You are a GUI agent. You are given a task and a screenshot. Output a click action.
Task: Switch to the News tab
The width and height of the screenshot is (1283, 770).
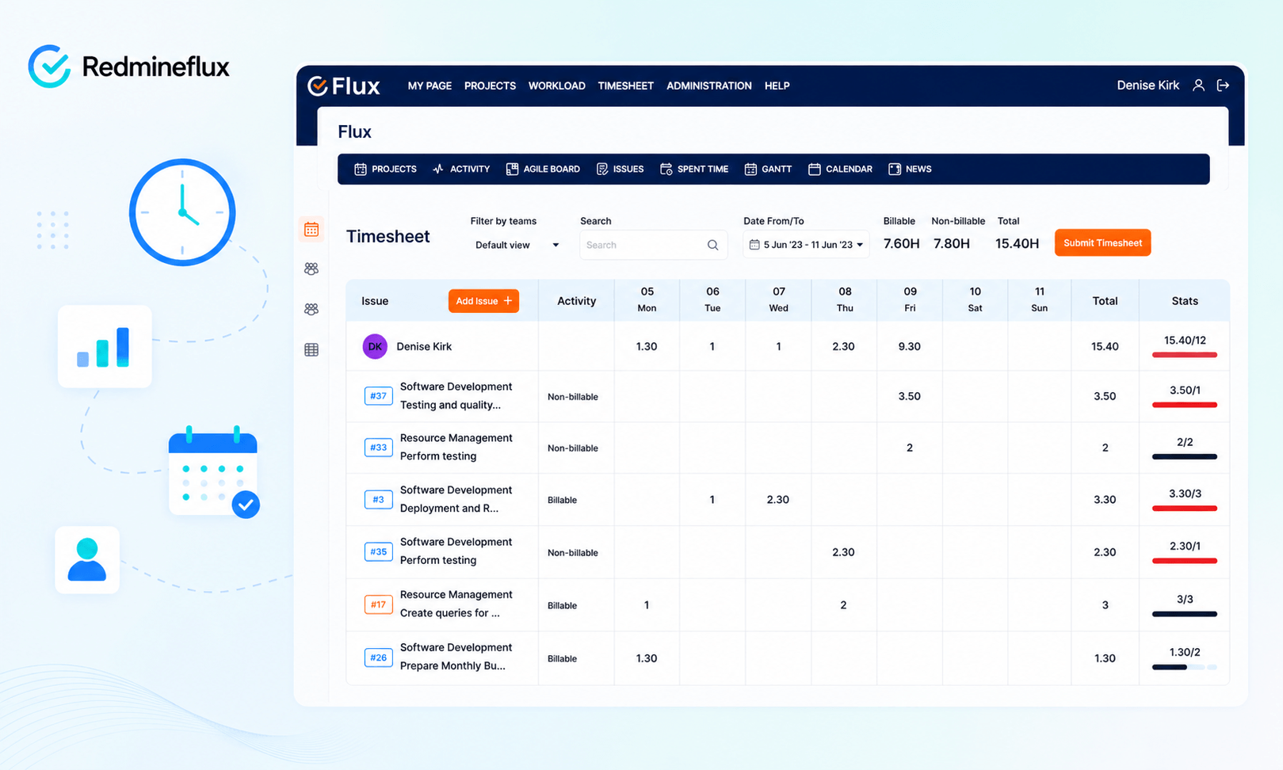coord(910,170)
